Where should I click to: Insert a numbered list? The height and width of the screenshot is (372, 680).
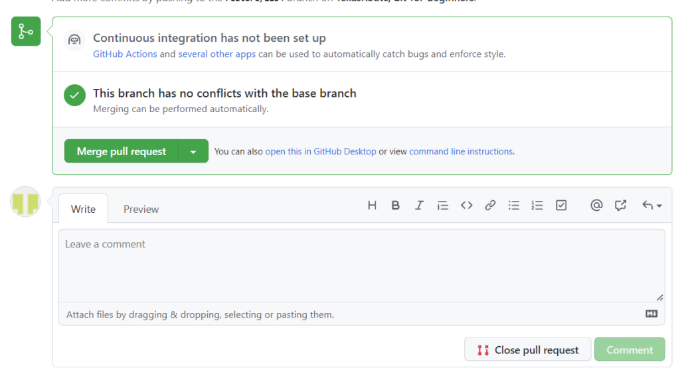pyautogui.click(x=537, y=206)
